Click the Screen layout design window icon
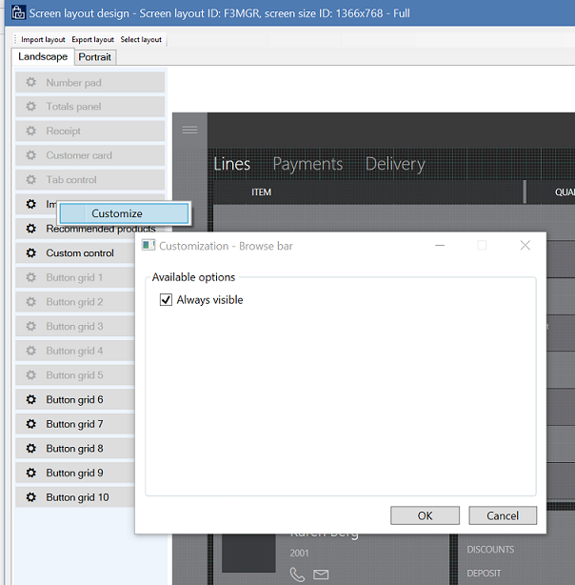This screenshot has height=585, width=575. click(x=18, y=13)
